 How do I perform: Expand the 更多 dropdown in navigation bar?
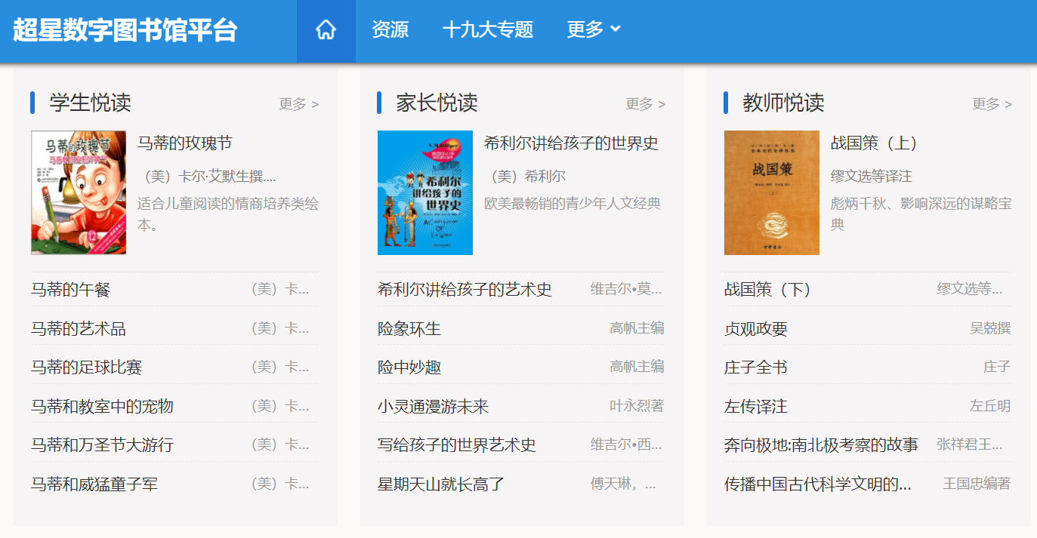click(593, 30)
